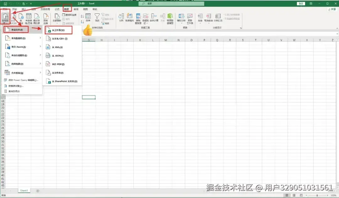Select the Sheet1 tab
This screenshot has height=198, width=339.
(x=24, y=191)
